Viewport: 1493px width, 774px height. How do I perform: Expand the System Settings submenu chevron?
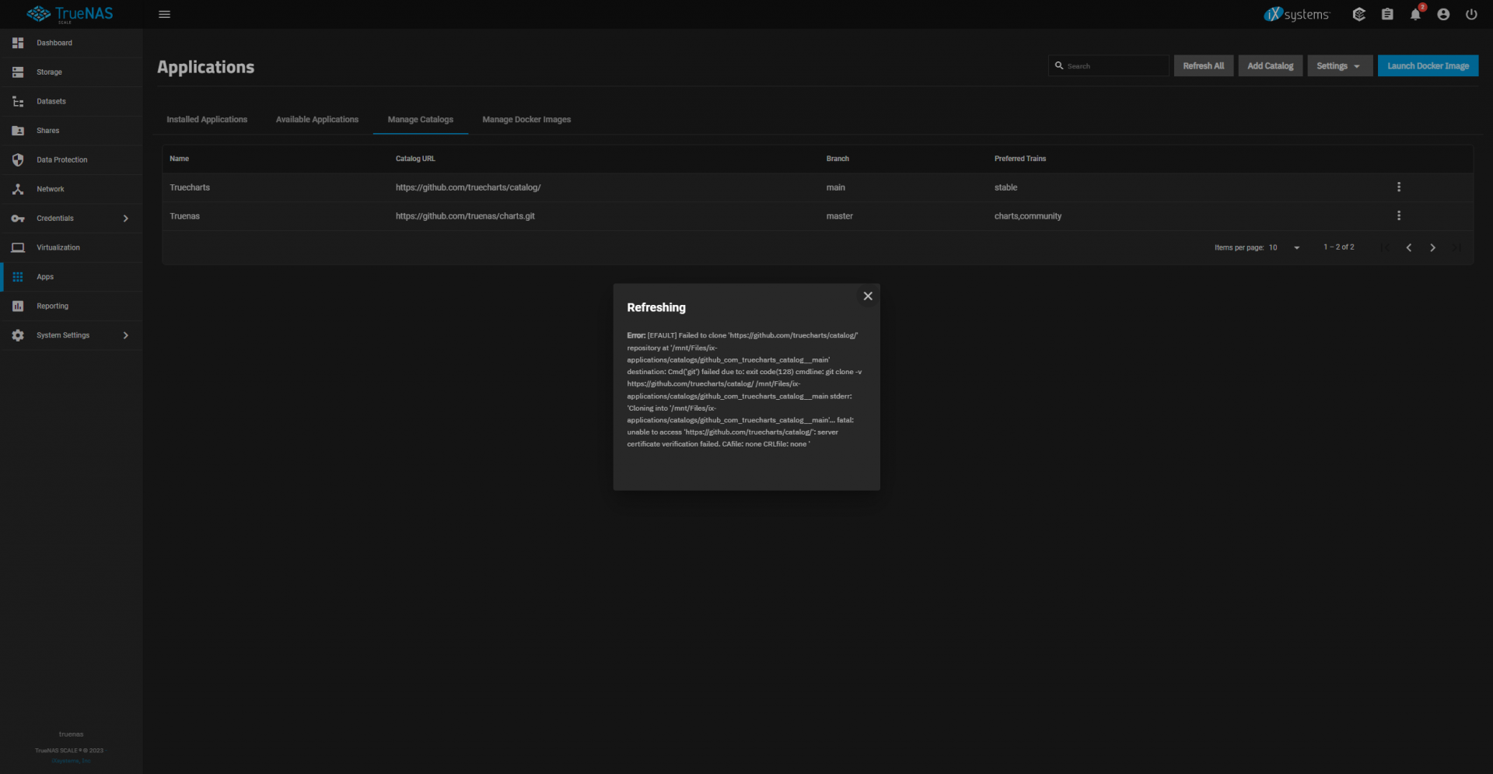pyautogui.click(x=126, y=335)
